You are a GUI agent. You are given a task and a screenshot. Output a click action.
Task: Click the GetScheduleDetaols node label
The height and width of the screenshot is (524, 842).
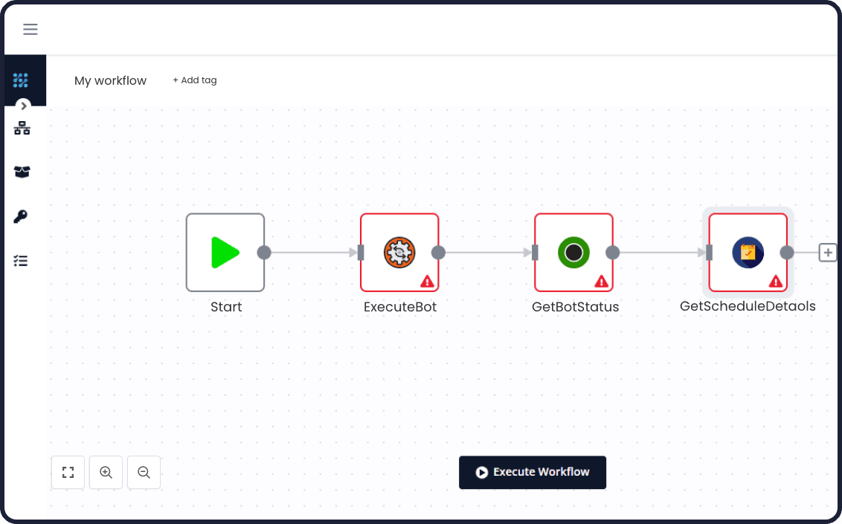point(748,306)
